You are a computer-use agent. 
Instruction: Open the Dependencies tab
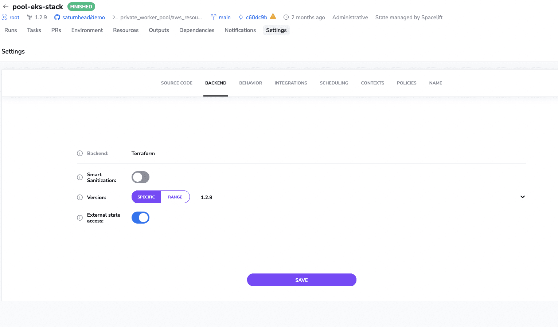pyautogui.click(x=196, y=30)
